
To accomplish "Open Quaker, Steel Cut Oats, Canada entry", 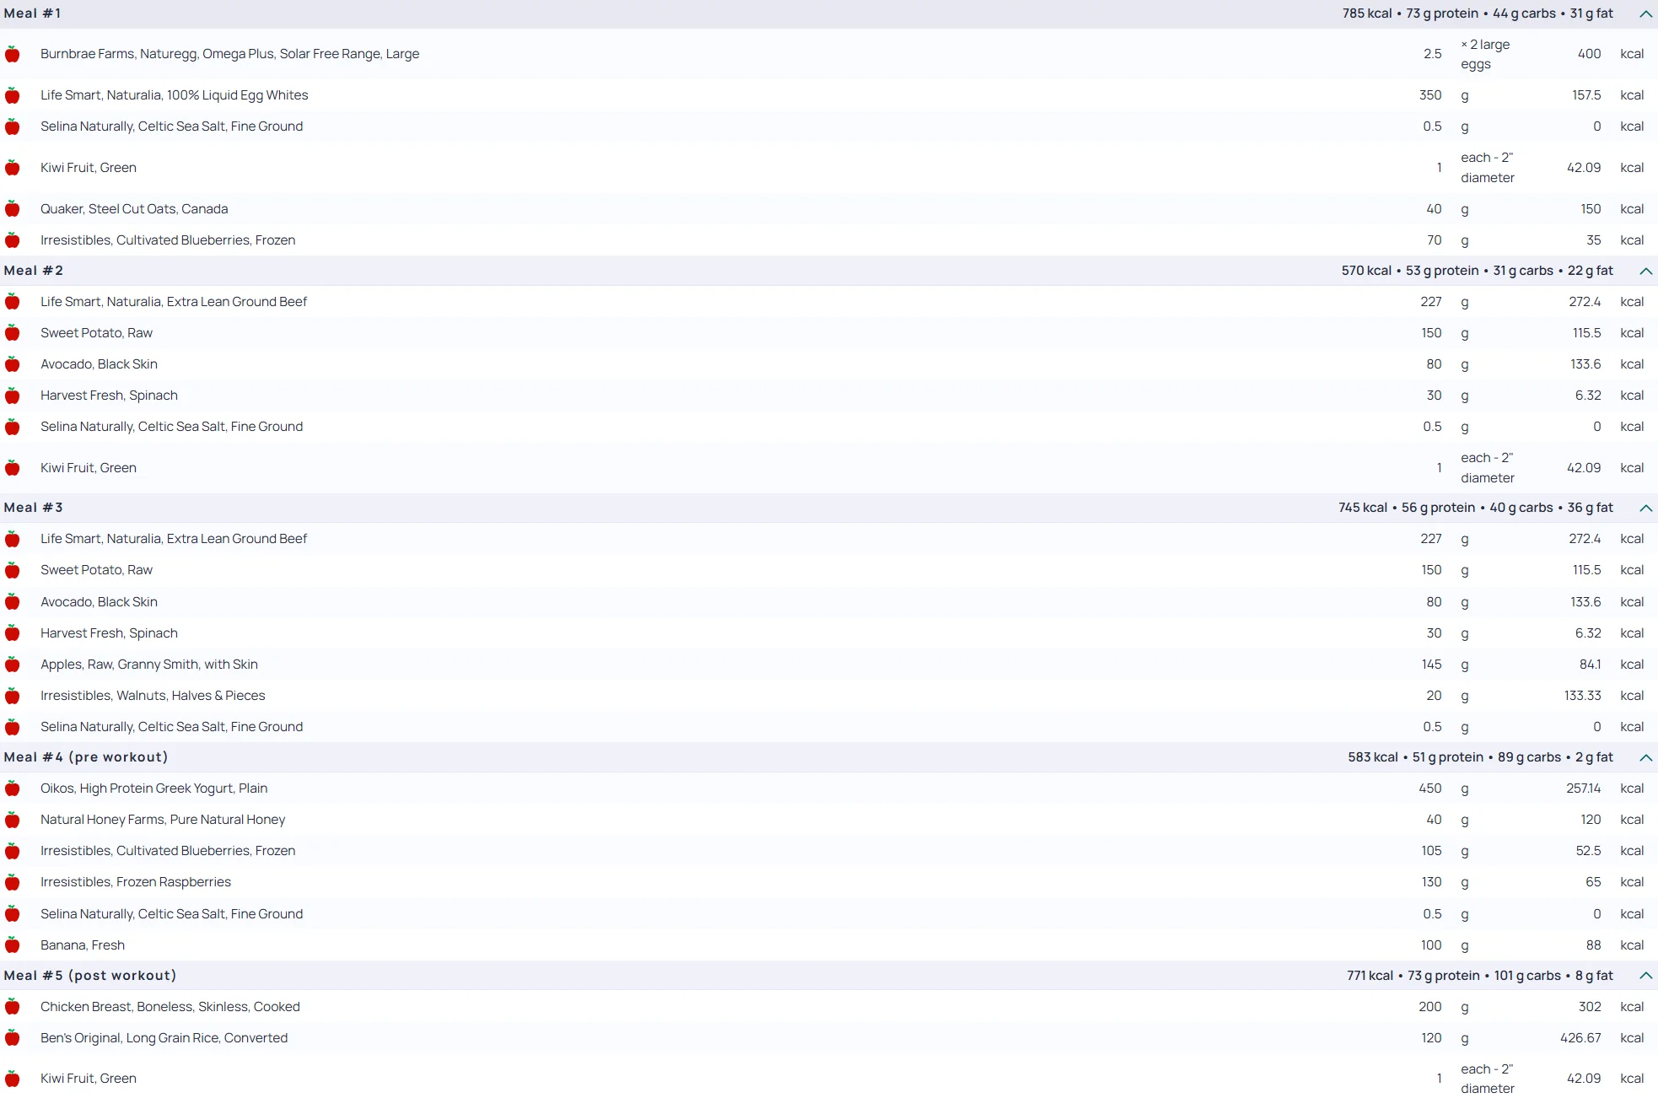I will click(x=134, y=209).
